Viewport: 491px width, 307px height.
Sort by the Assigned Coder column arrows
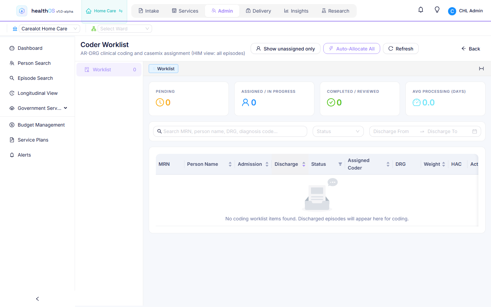(388, 164)
